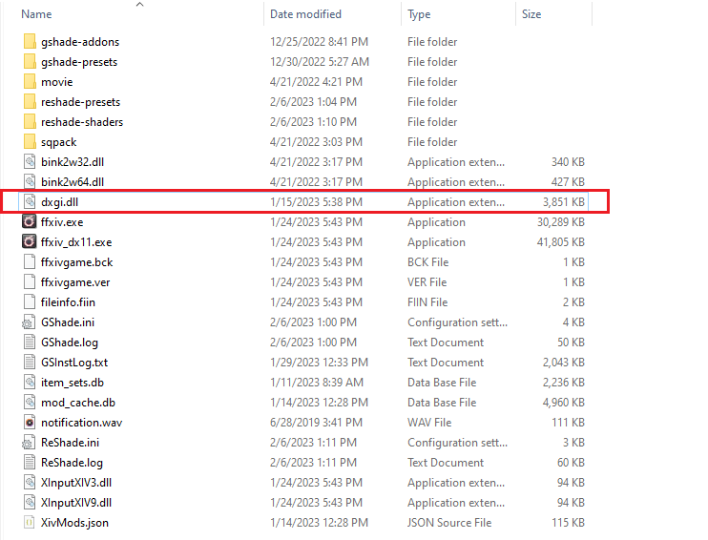This screenshot has height=540, width=708.
Task: Sort by the Date modified column header
Action: [x=305, y=14]
